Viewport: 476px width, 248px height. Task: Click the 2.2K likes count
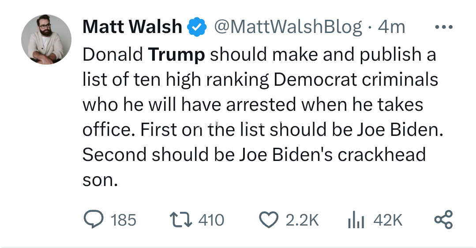click(x=302, y=219)
